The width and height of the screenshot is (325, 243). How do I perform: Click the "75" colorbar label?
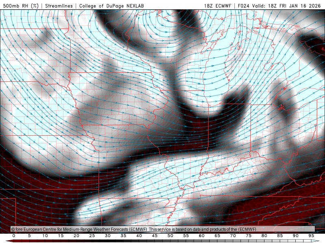[249, 236]
